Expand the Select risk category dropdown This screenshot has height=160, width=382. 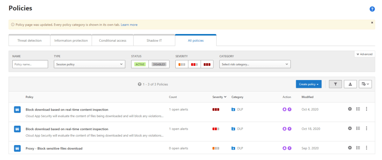click(255, 64)
